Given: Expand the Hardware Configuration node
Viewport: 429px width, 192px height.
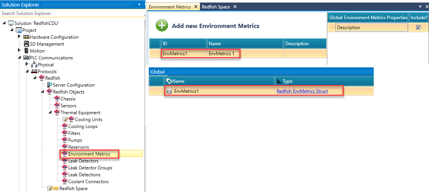Looking at the screenshot, I should click(x=19, y=37).
